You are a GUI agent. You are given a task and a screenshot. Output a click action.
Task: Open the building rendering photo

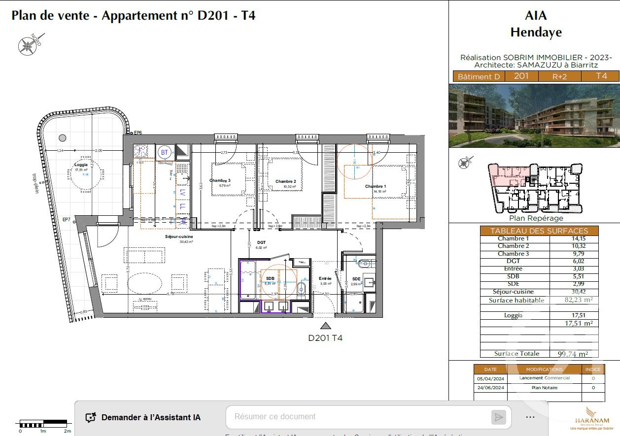[534, 115]
